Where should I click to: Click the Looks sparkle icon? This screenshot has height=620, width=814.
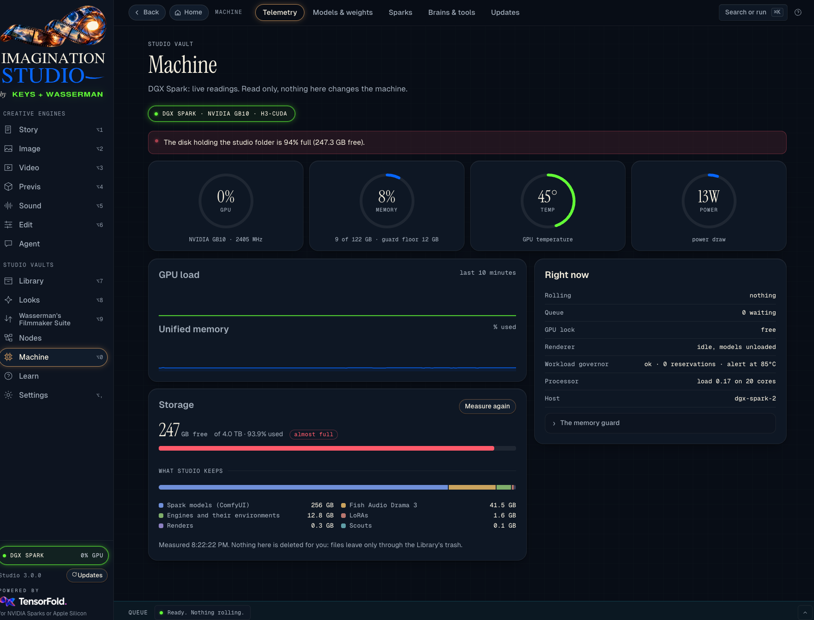8,300
